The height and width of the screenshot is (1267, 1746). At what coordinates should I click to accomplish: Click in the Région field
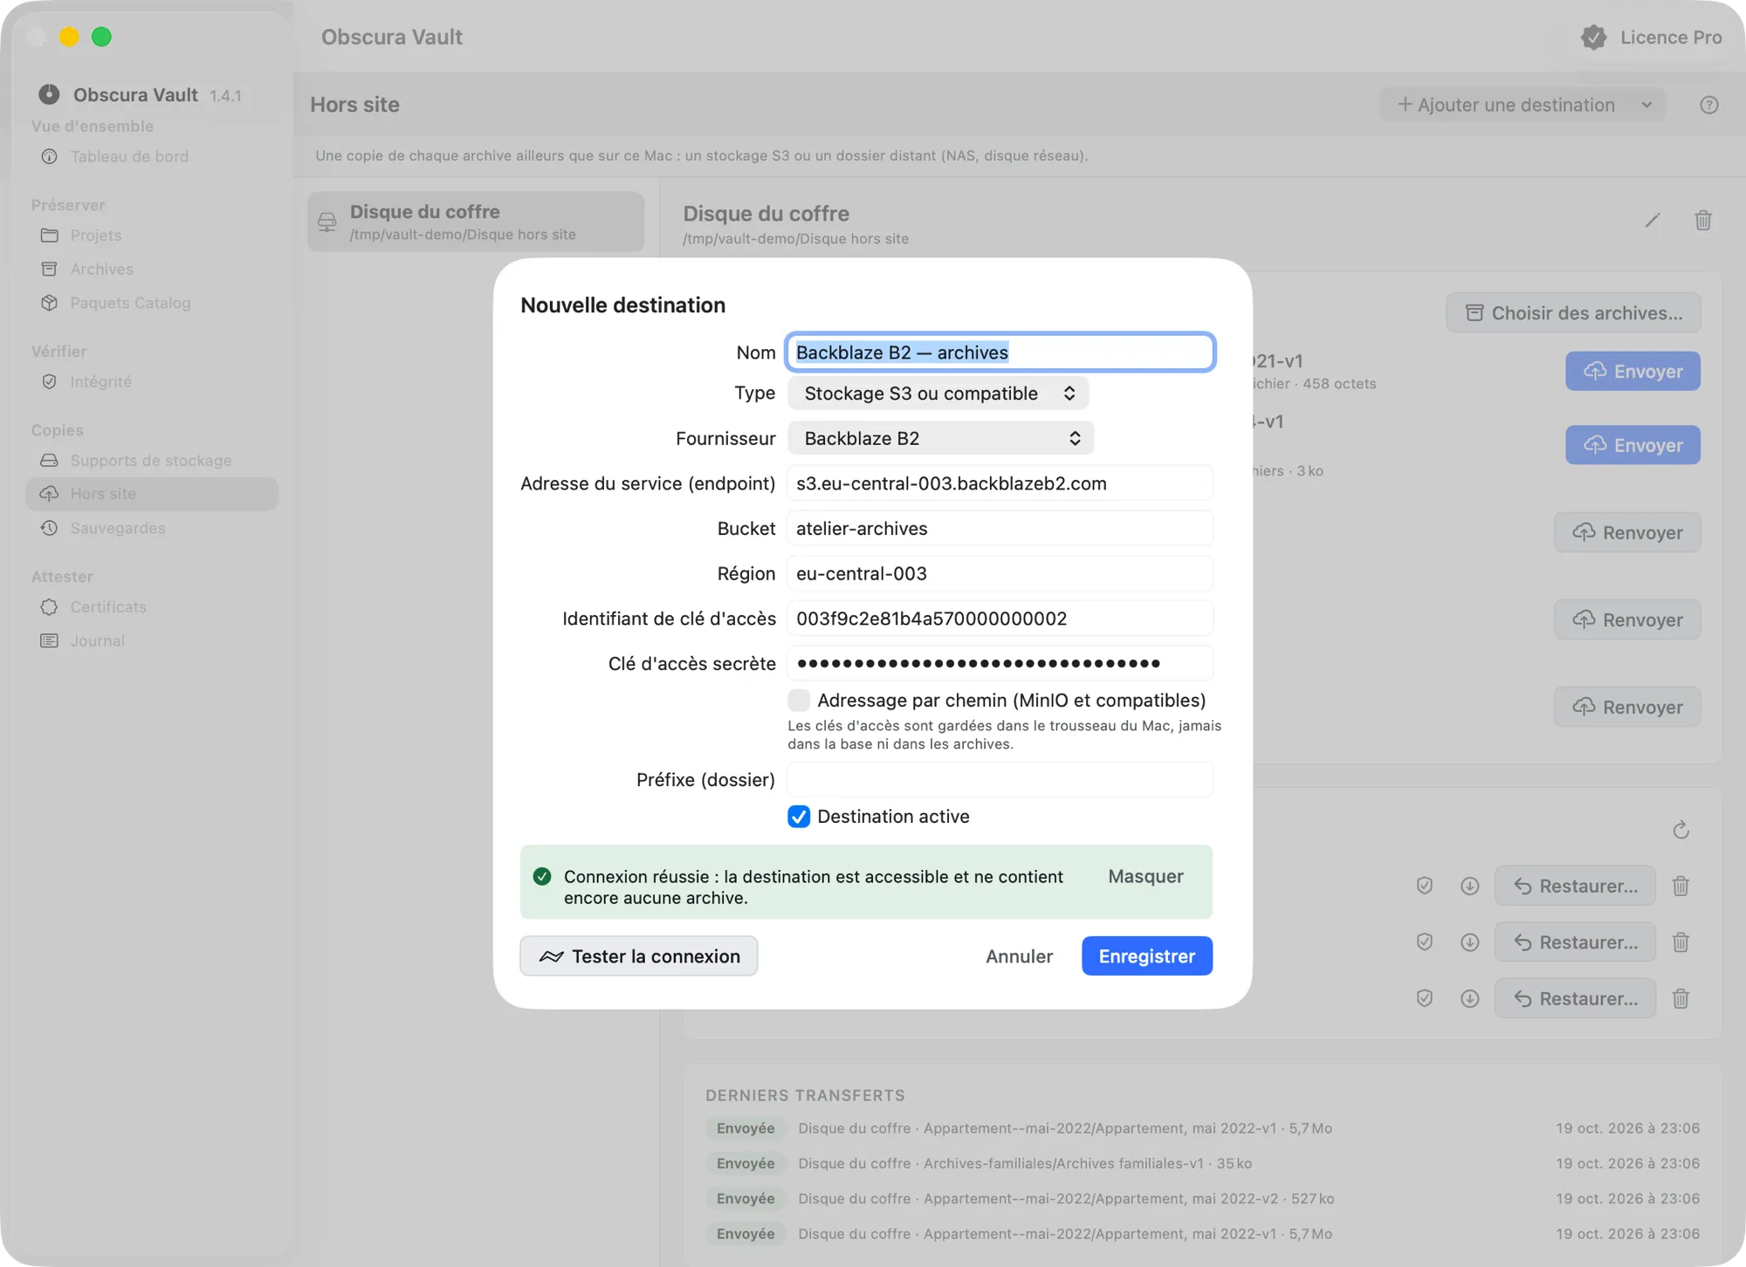tap(1000, 574)
